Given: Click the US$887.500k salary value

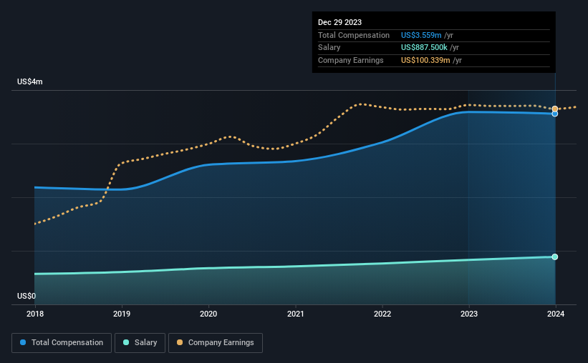Looking at the screenshot, I should (424, 48).
